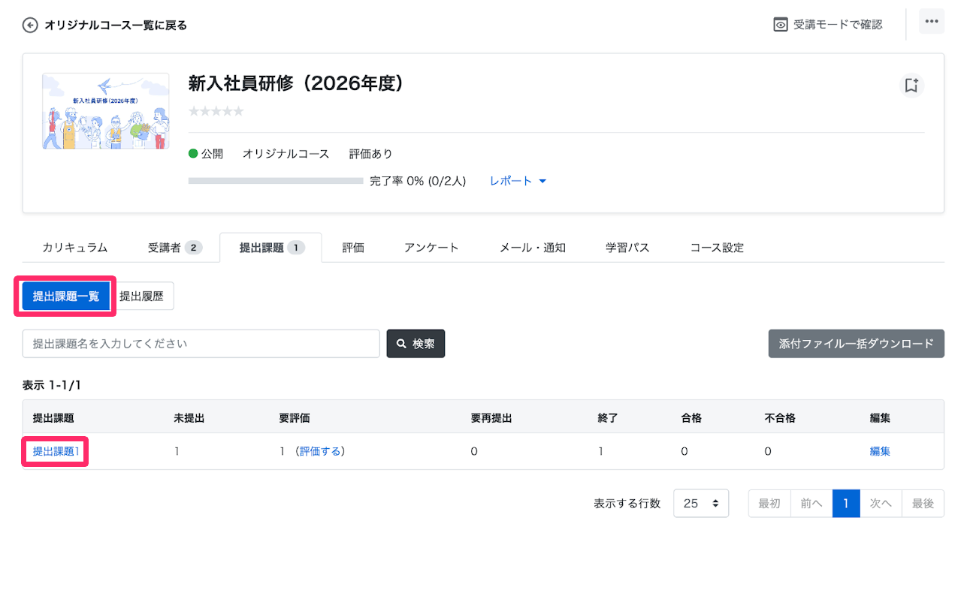
Task: Click the 評価する link
Action: tap(320, 451)
